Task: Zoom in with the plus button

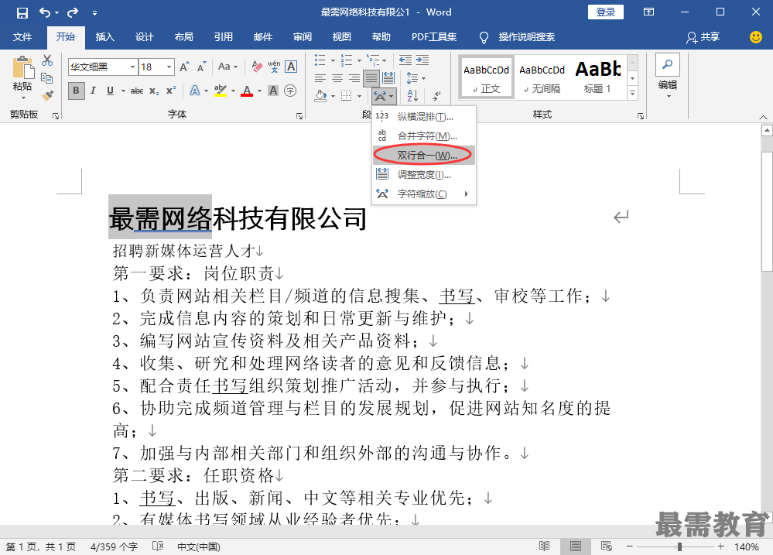Action: 720,546
